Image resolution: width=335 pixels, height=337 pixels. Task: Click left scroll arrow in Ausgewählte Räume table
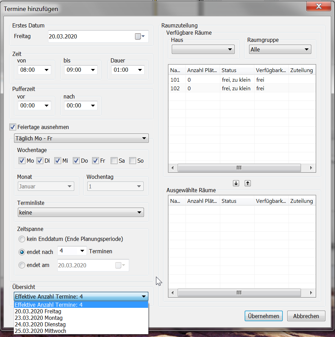[173, 293]
